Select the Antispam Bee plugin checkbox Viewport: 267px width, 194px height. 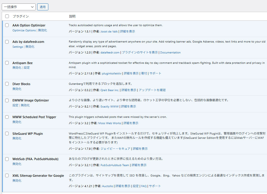(7, 63)
